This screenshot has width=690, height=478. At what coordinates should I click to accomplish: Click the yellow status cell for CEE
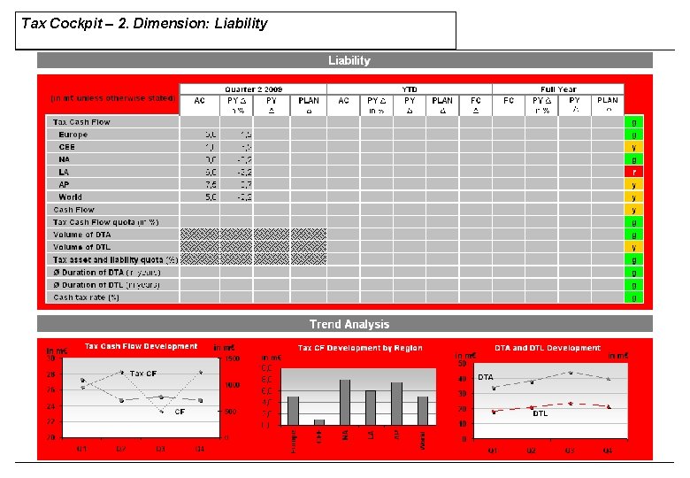coord(633,147)
